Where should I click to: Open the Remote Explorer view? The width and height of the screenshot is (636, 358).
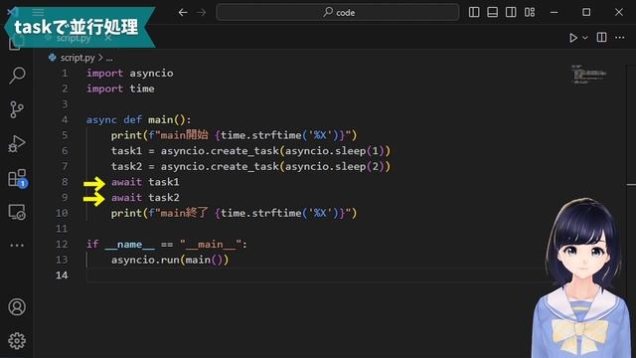pyautogui.click(x=17, y=212)
